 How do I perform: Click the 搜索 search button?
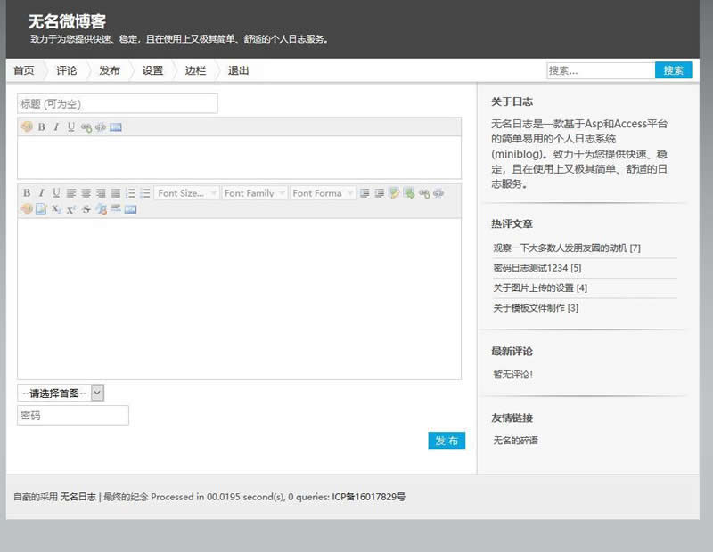tap(673, 70)
